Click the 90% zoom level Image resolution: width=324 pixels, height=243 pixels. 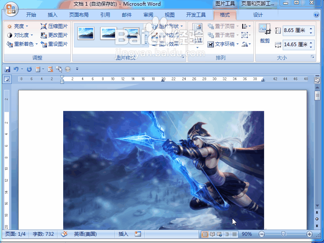pos(247,234)
